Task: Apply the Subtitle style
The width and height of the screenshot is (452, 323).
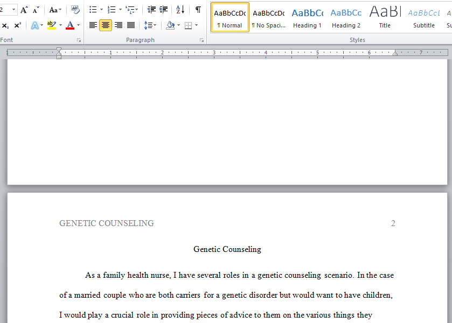Action: 424,17
